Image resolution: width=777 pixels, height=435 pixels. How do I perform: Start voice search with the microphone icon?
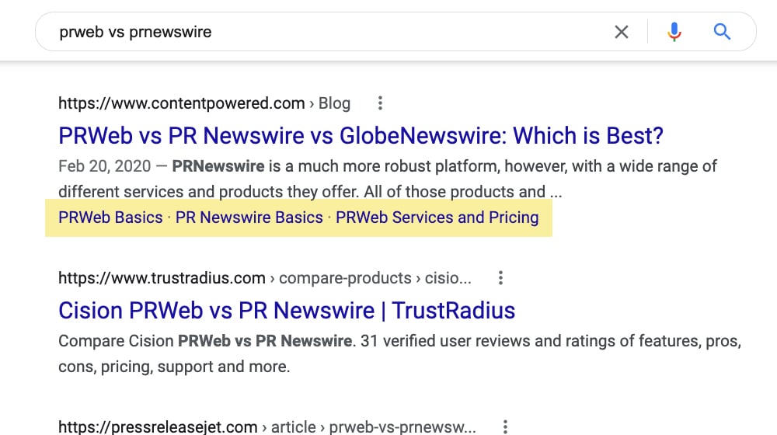point(674,32)
